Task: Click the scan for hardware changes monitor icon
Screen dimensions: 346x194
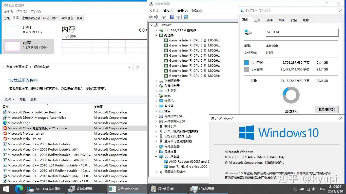Action: click(x=186, y=17)
